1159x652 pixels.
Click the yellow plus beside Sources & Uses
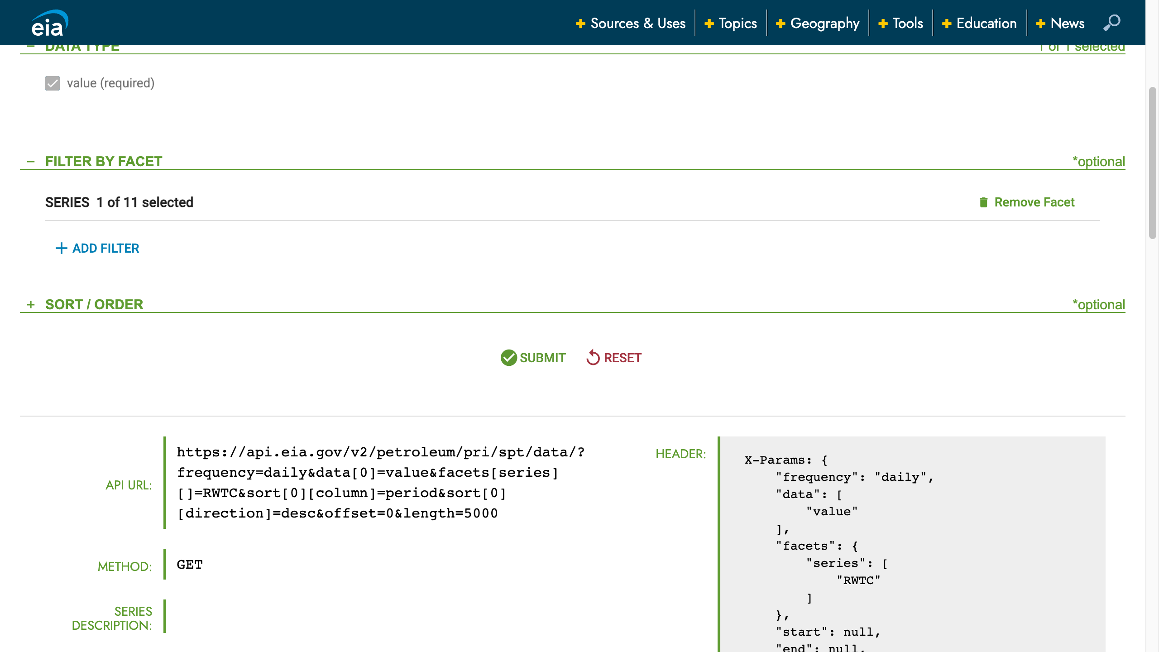tap(580, 24)
